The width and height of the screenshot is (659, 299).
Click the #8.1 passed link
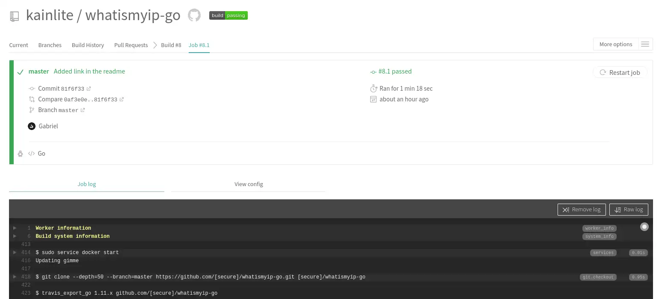[x=395, y=71]
